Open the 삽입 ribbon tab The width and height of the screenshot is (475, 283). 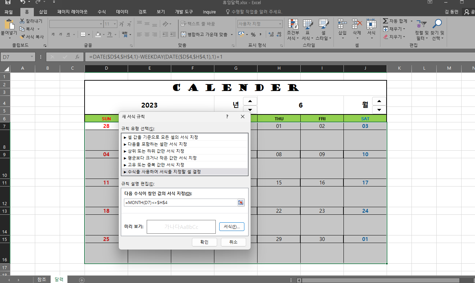tap(43, 12)
